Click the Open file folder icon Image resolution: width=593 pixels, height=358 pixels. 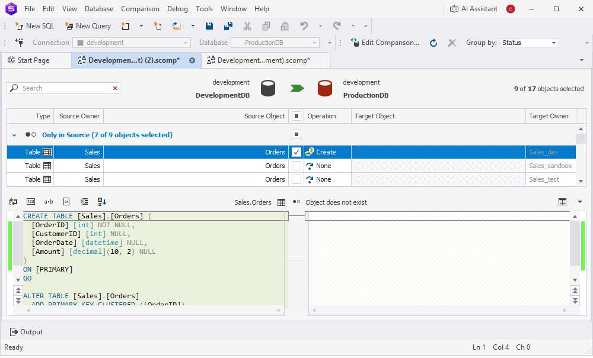[x=177, y=26]
